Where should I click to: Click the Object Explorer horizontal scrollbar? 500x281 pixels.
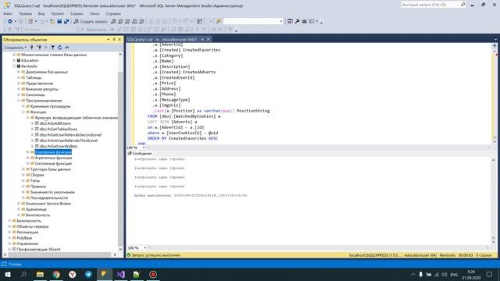pyautogui.click(x=59, y=254)
